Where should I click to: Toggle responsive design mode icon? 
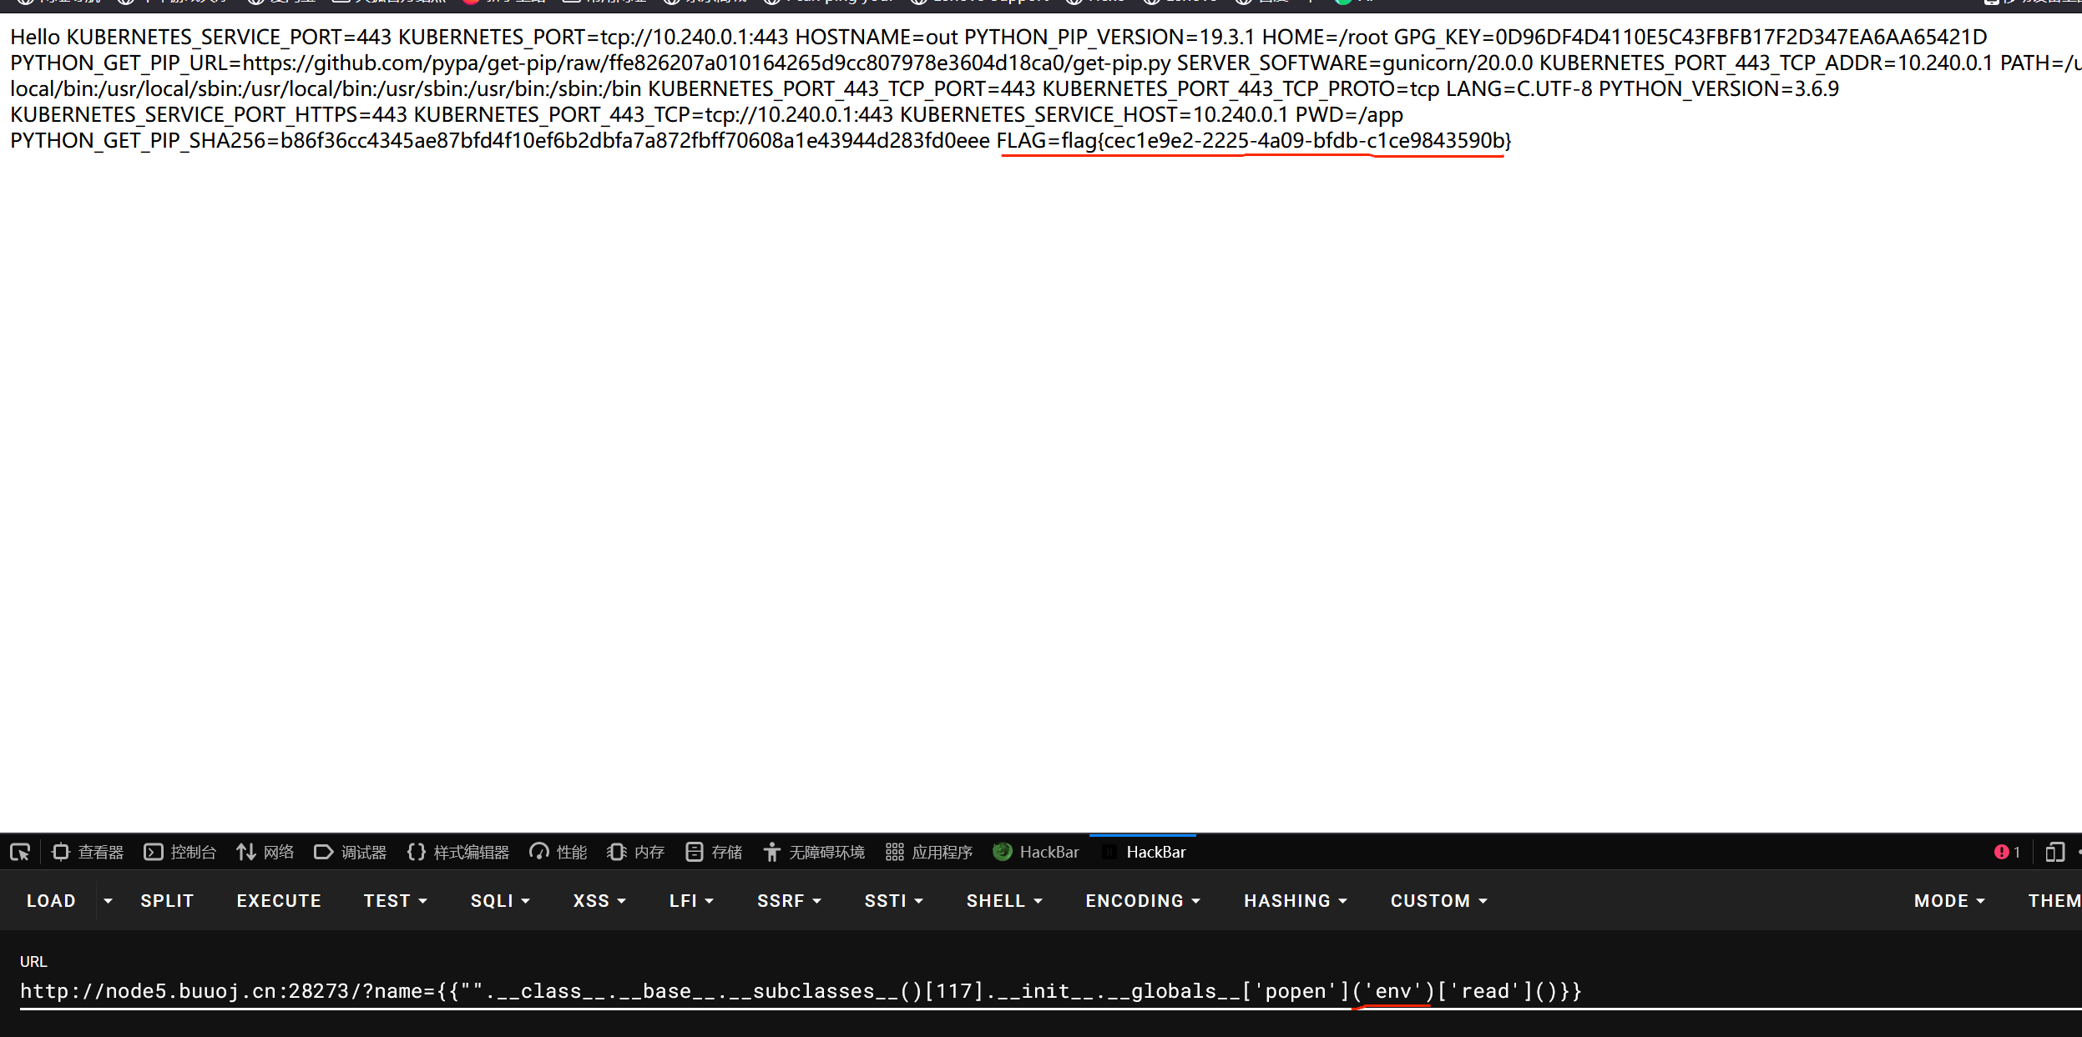[2054, 852]
